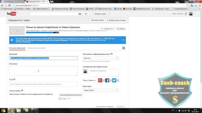
Task: Toggle the Google+ sharing checkbox
Action: (x=104, y=80)
